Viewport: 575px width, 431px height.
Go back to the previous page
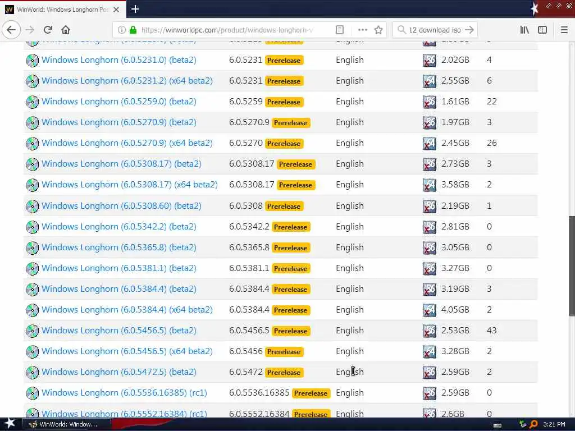(x=11, y=30)
